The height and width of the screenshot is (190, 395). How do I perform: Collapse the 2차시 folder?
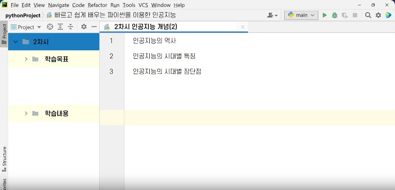click(16, 42)
